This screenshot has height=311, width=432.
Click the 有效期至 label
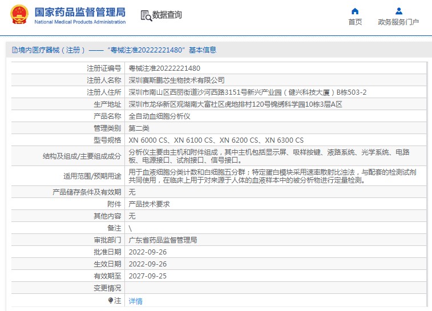(x=107, y=276)
